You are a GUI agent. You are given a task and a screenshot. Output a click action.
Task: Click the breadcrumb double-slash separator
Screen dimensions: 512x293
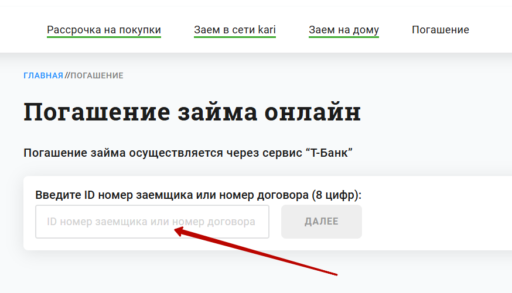(67, 75)
